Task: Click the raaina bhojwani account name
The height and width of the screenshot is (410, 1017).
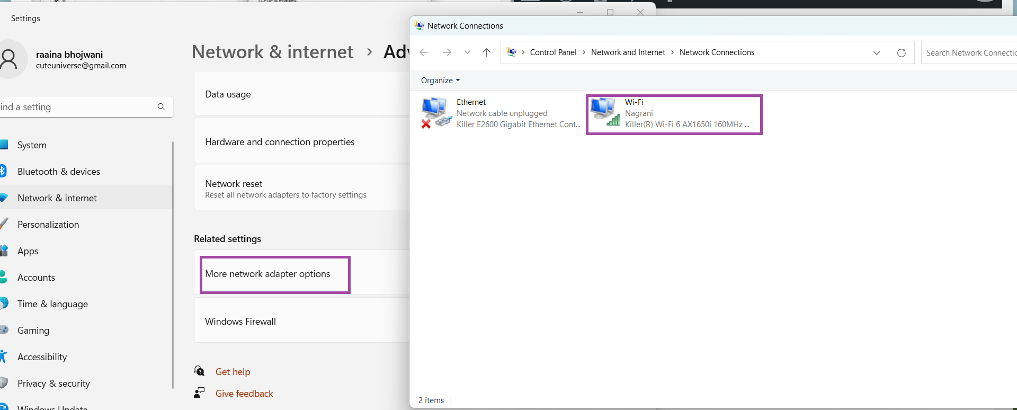Action: point(69,55)
